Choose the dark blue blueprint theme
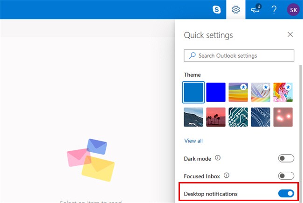Screen dimensions: 303x203 tap(261, 117)
